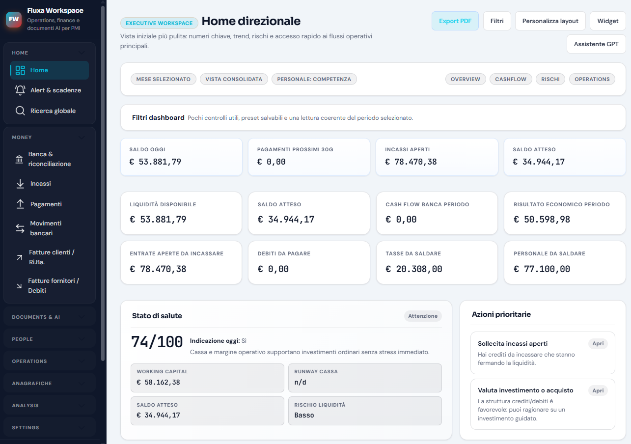Expand the OPERATIONS sidebar section
This screenshot has height=444, width=631.
[x=49, y=361]
